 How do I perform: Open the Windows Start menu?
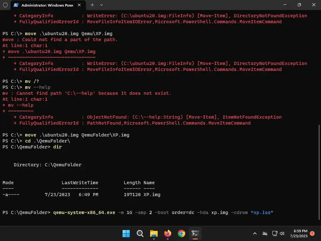pos(126,233)
